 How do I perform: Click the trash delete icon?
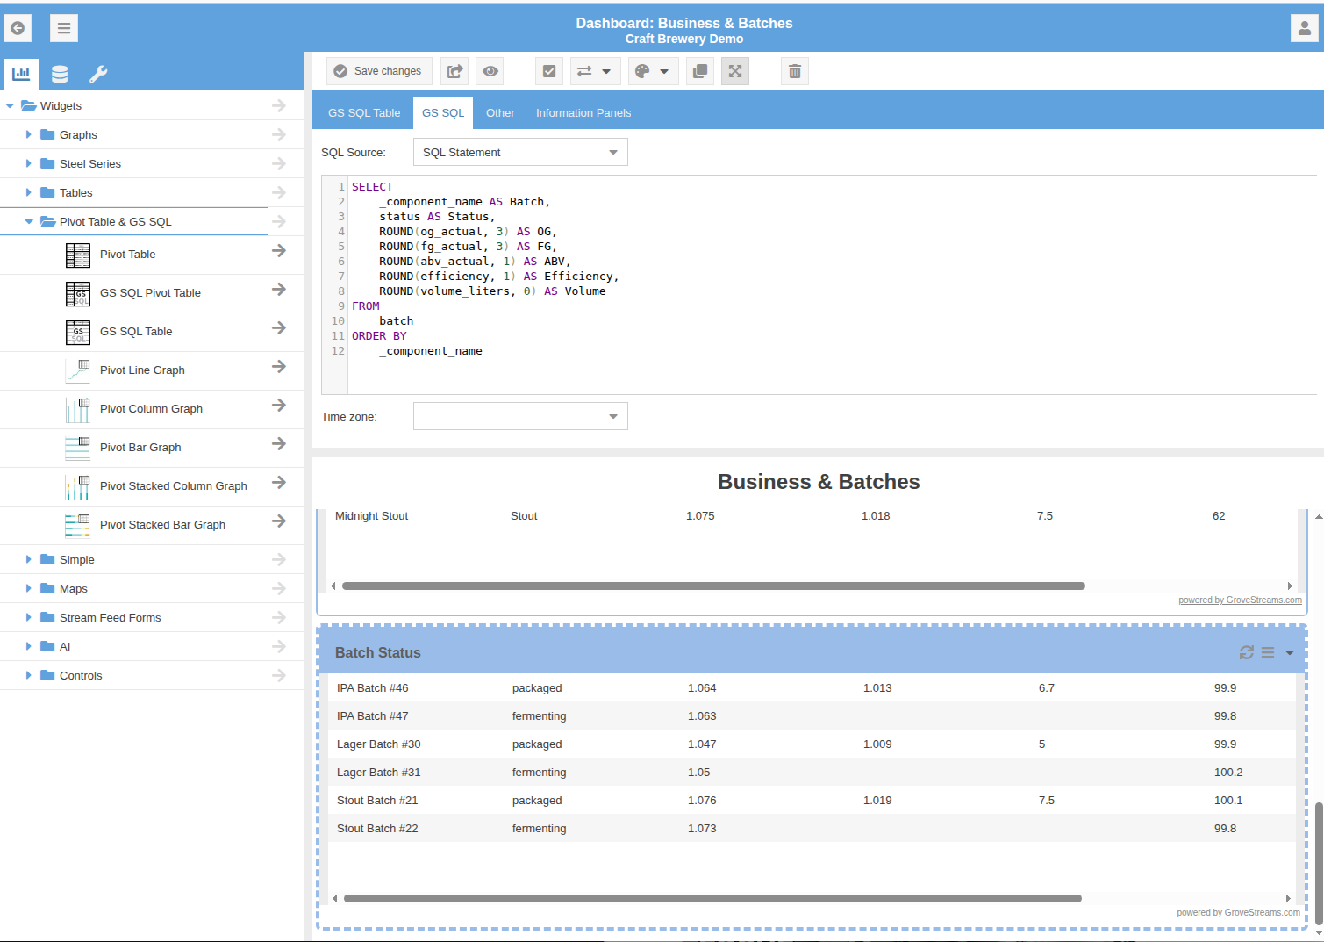tap(795, 71)
